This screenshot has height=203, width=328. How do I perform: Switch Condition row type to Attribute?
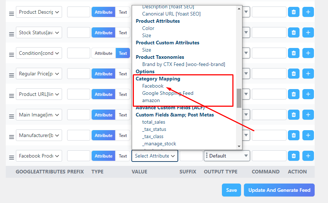pyautogui.click(x=104, y=53)
